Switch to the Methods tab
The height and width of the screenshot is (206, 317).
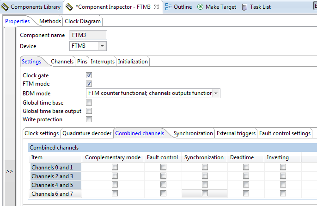click(50, 21)
